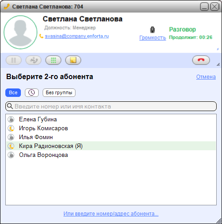The height and width of the screenshot is (224, 222).
Task: Click Отмена to cancel subscriber selection
Action: [x=206, y=77]
